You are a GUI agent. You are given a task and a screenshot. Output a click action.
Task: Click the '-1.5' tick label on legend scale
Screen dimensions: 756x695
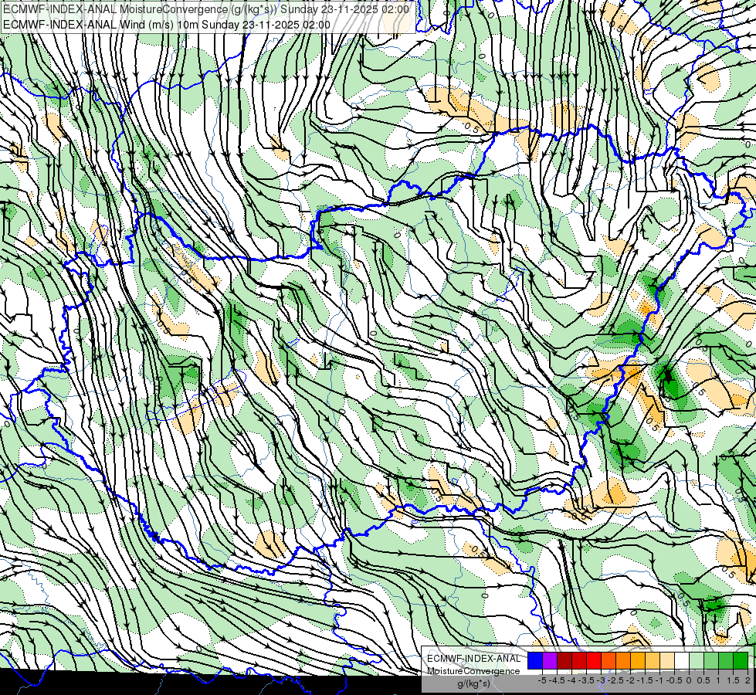[x=645, y=680]
